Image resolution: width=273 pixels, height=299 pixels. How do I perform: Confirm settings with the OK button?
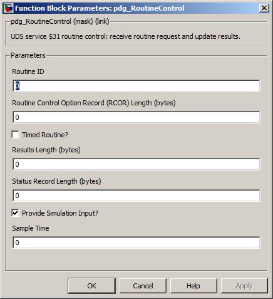pyautogui.click(x=91, y=286)
